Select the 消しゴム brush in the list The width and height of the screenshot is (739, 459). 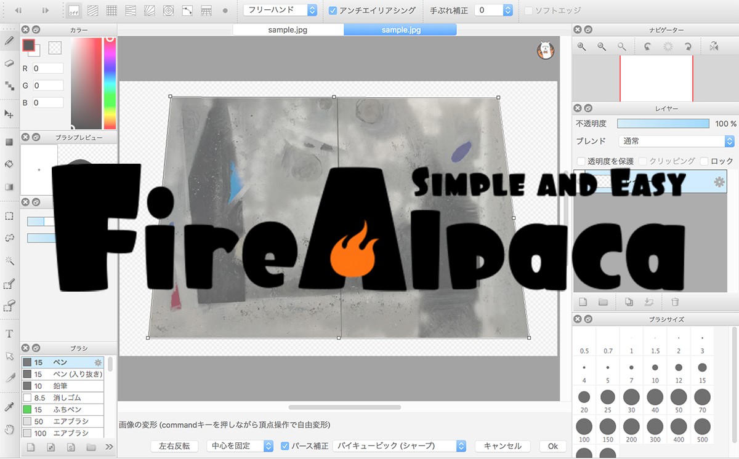pyautogui.click(x=62, y=397)
